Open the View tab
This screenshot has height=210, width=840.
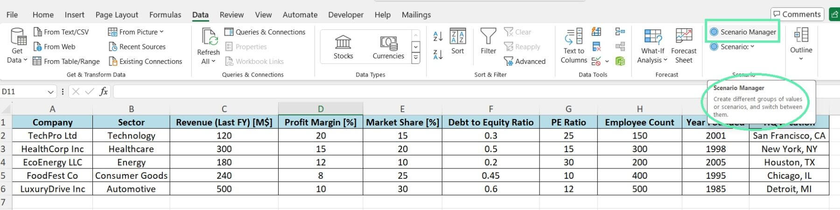coord(263,14)
